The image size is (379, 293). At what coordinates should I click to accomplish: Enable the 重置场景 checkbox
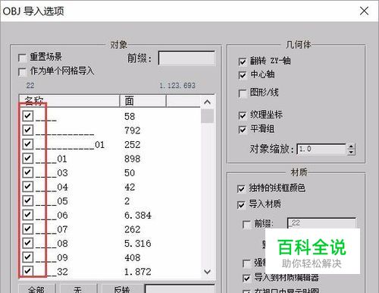(23, 58)
